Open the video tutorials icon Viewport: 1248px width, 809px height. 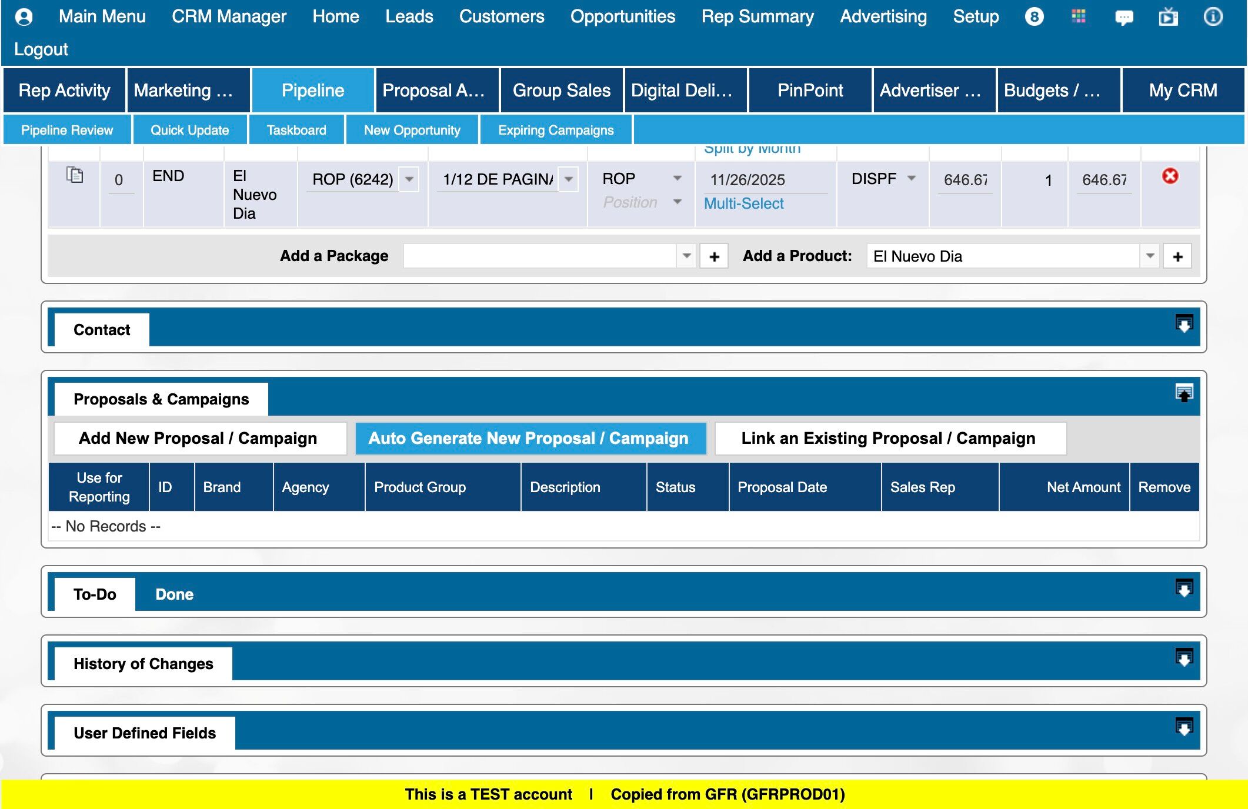[x=1168, y=17]
